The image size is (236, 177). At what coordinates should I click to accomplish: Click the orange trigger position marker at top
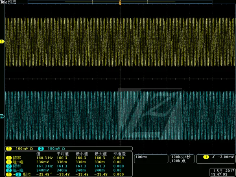120,2
